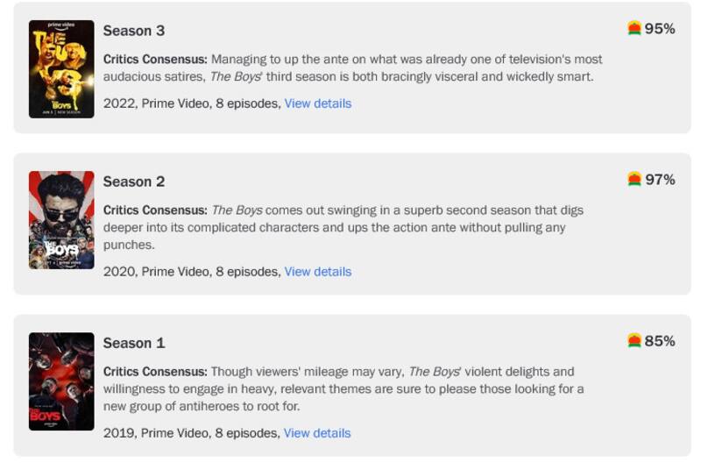
Task: Open View details link for Season 1
Action: point(317,433)
